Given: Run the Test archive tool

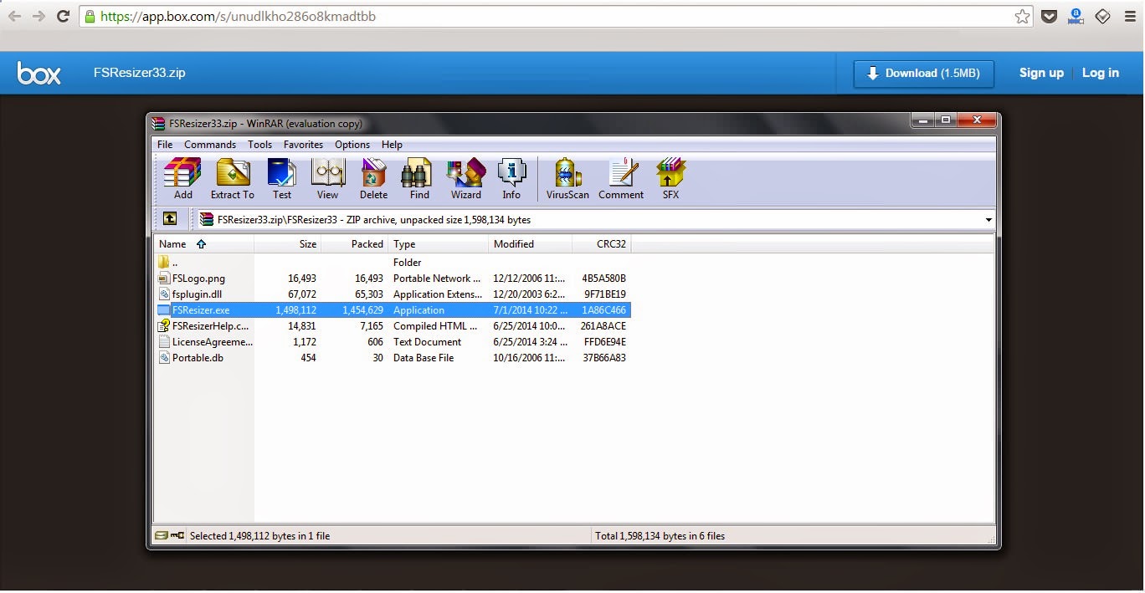Looking at the screenshot, I should click(281, 178).
